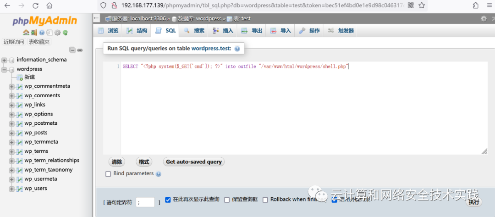This screenshot has height=217, width=495.
Task: Click the wordpress.test link in query title
Action: pyautogui.click(x=211, y=49)
